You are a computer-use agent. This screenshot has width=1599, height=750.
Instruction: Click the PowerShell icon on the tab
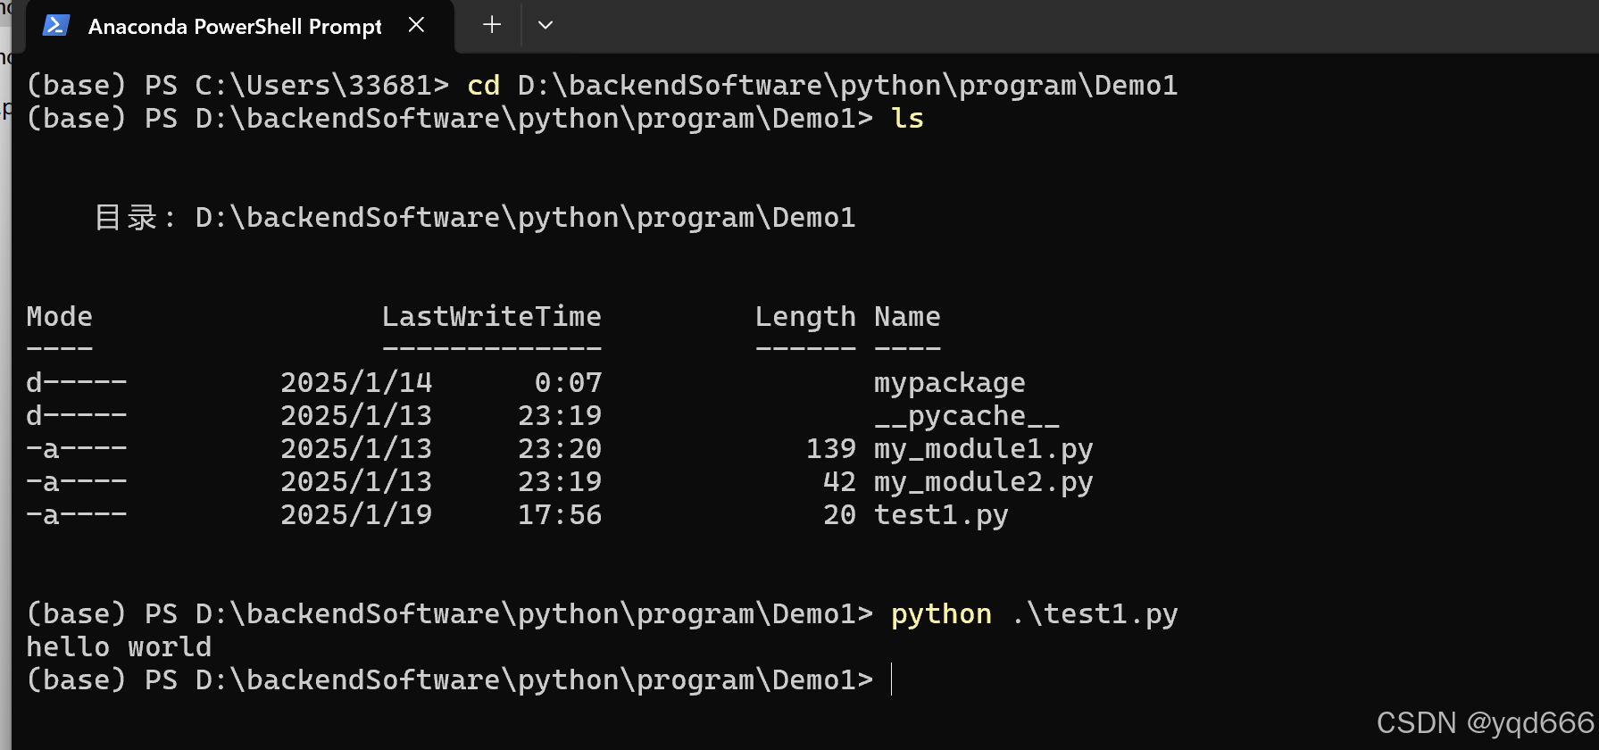tap(55, 25)
